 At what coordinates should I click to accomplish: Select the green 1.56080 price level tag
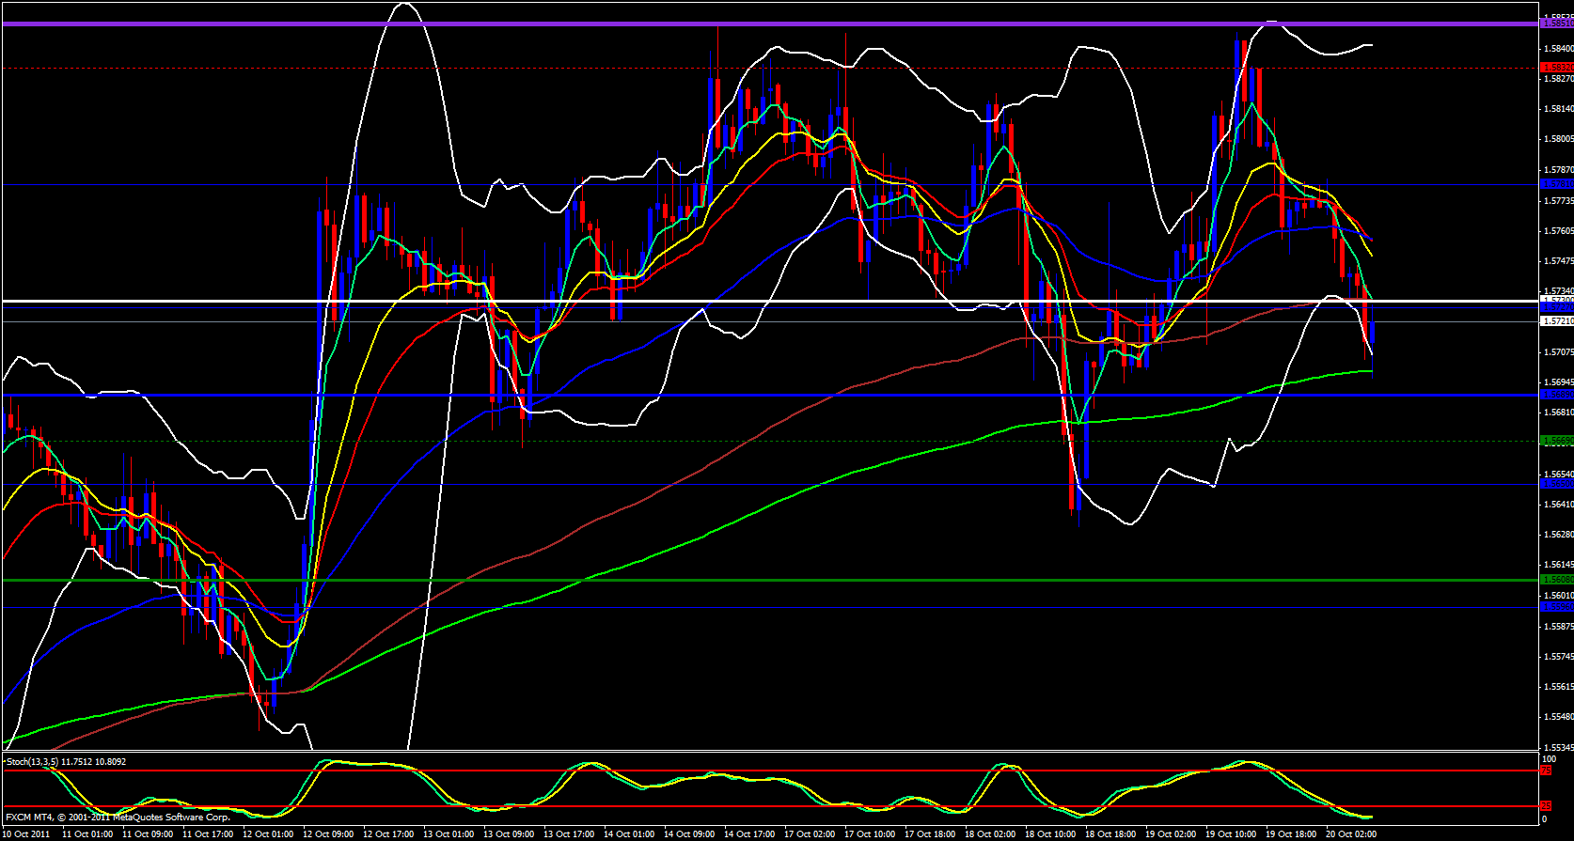pyautogui.click(x=1557, y=580)
